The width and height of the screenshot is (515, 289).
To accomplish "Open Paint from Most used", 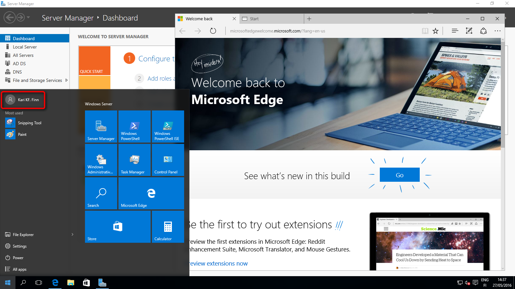I will [39, 134].
